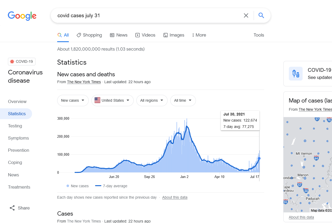Click the vaccine syringe icon card
This screenshot has width=332, height=223.
coord(296,73)
